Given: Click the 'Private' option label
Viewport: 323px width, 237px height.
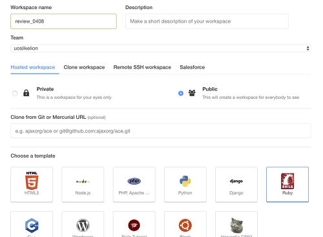Looking at the screenshot, I should (45, 89).
